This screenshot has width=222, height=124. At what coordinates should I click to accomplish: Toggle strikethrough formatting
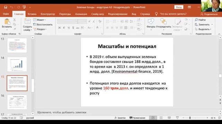point(78,28)
